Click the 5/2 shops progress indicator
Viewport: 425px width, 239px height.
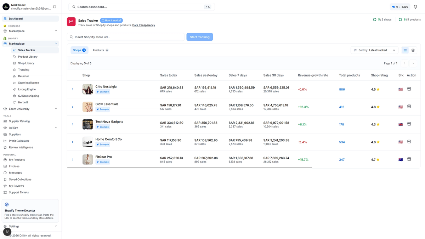coord(382,19)
